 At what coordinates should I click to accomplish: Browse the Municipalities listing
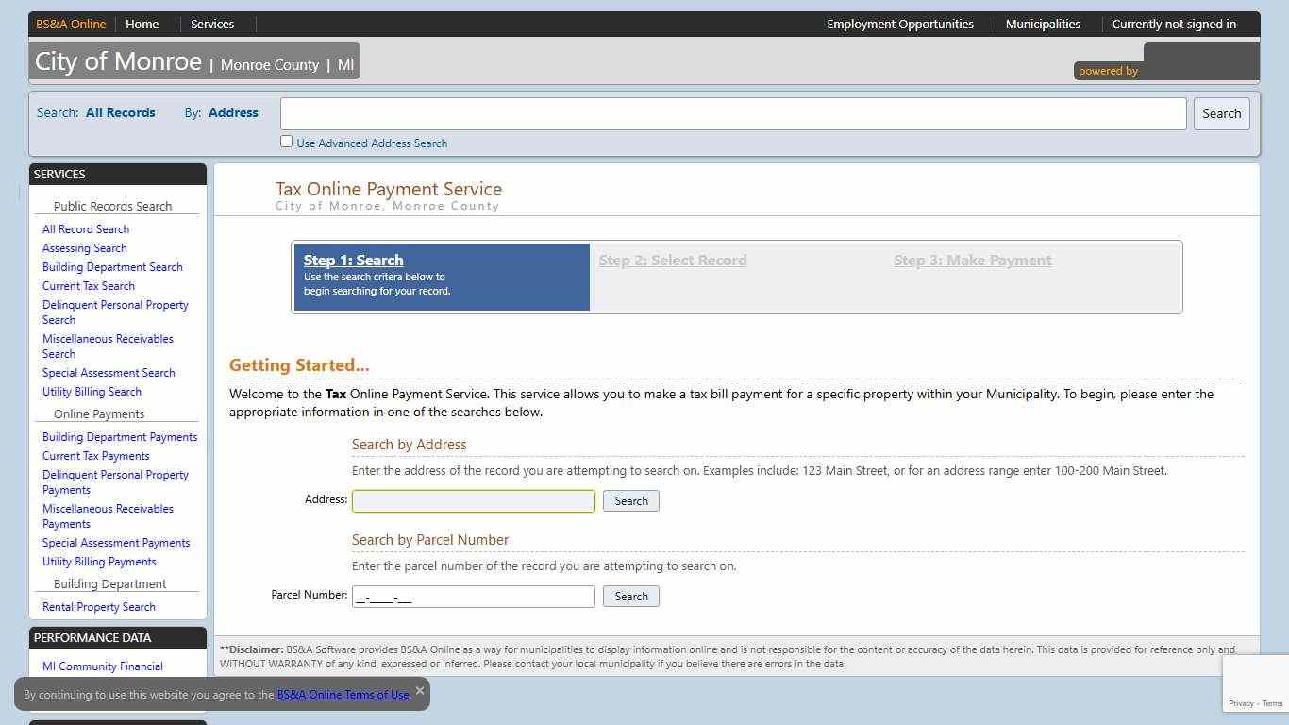coord(1042,24)
